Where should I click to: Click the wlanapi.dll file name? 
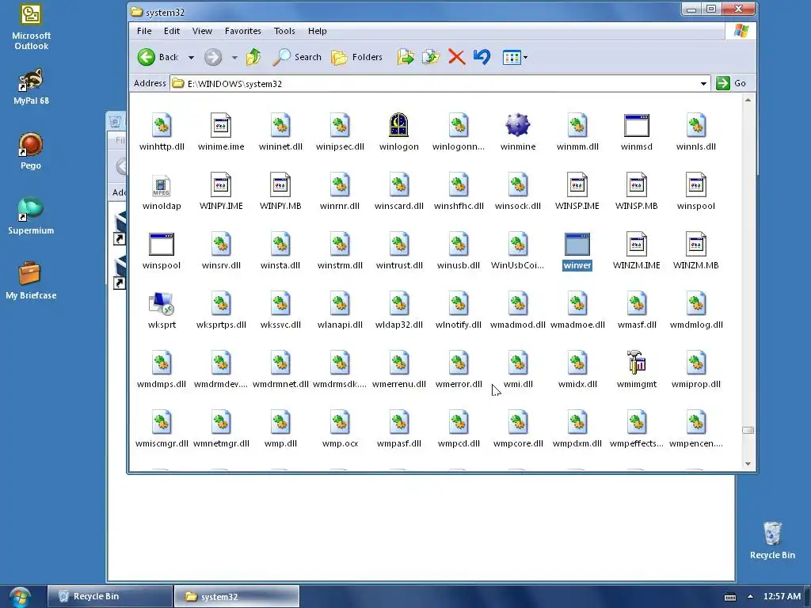tap(340, 325)
